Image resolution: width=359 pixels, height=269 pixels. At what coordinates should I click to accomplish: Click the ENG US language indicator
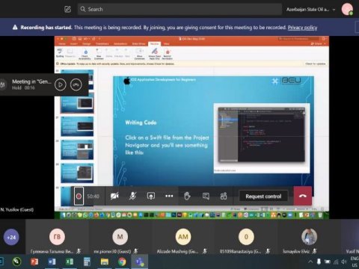click(355, 262)
